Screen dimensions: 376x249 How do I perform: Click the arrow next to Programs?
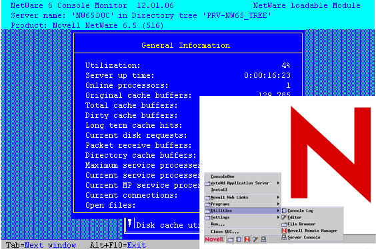278,204
